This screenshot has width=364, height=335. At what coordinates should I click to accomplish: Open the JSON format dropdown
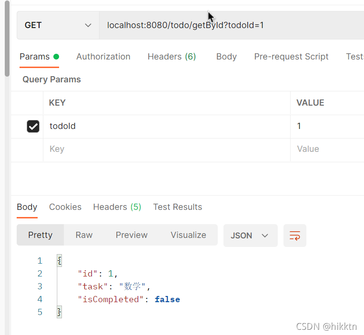pos(251,236)
